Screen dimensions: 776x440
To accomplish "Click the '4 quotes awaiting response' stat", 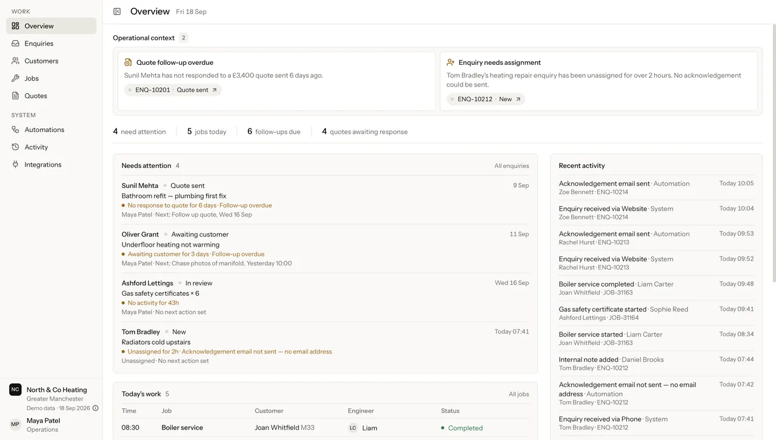I will click(364, 132).
